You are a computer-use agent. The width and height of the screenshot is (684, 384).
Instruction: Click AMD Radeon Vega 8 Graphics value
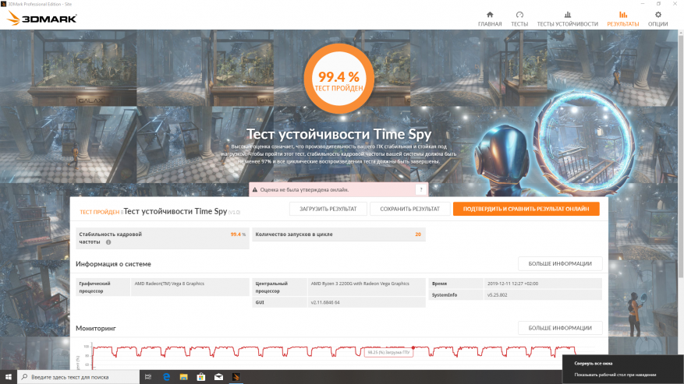pos(169,284)
